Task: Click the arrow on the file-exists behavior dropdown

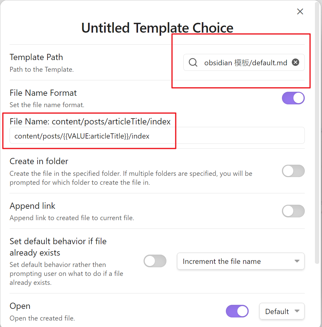Action: 297,261
